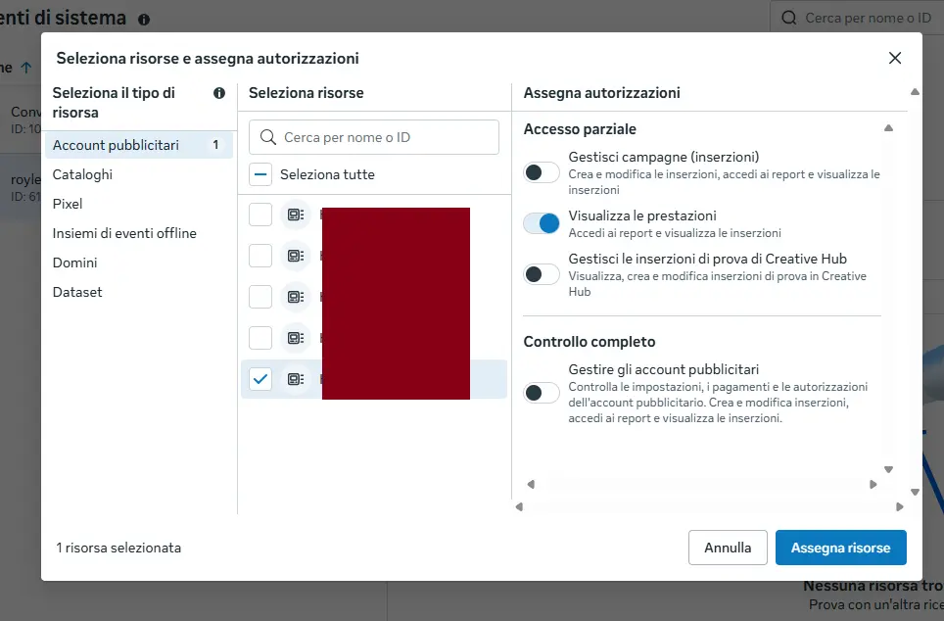Click the Seleziona tutte label
The width and height of the screenshot is (944, 621).
[327, 174]
